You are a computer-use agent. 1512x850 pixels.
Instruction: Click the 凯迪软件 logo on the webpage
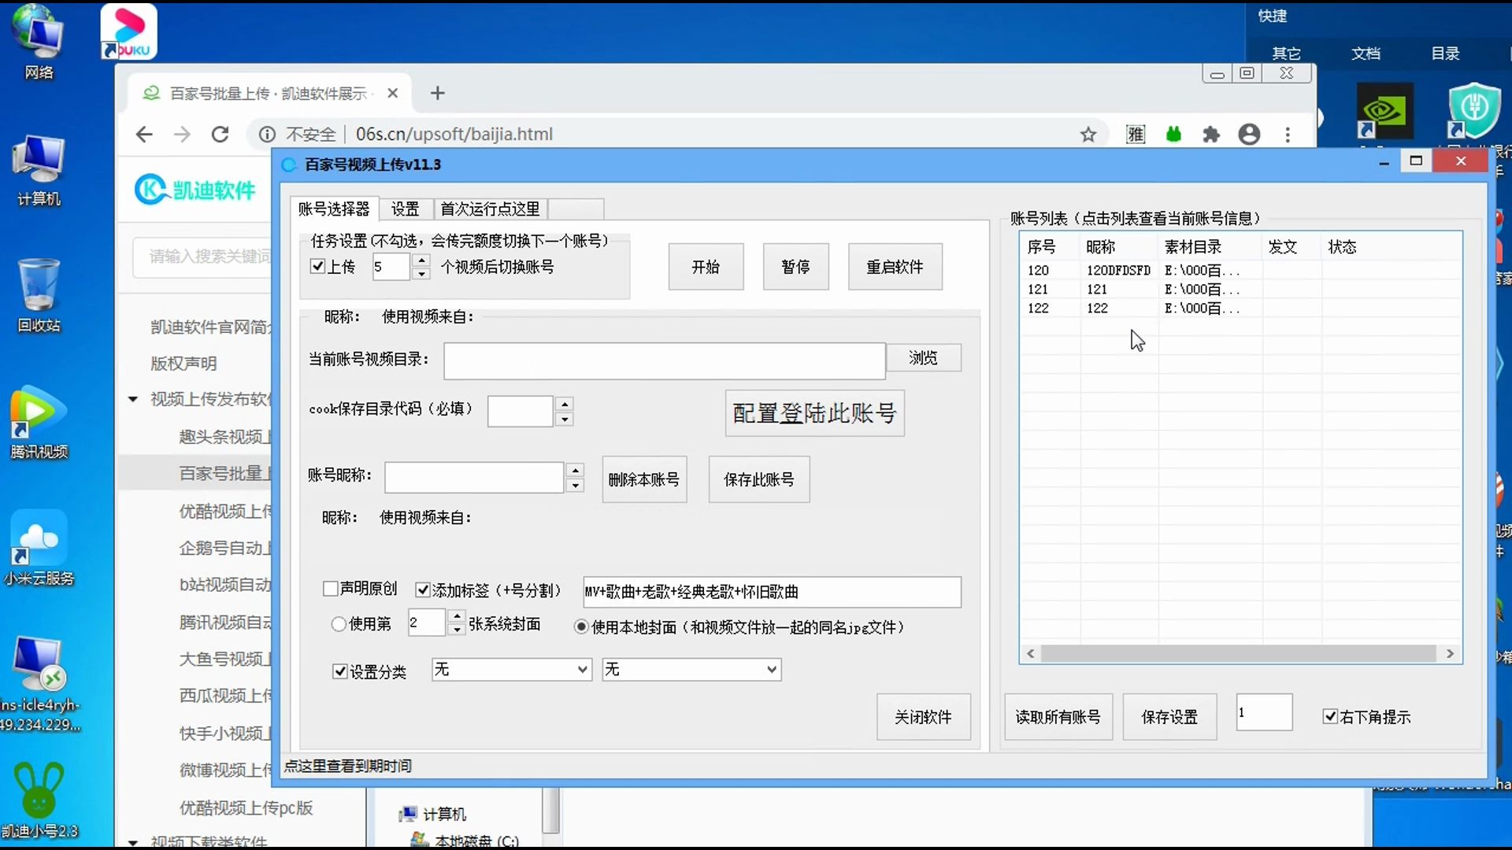pyautogui.click(x=195, y=190)
